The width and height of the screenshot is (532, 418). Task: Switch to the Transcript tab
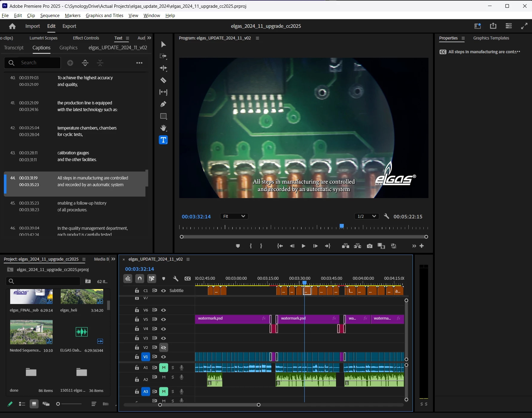click(x=14, y=48)
